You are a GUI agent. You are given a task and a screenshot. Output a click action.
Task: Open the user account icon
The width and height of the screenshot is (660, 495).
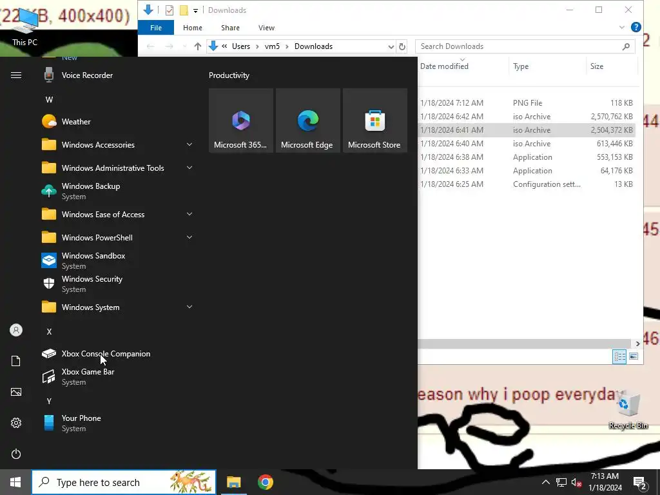tap(16, 331)
